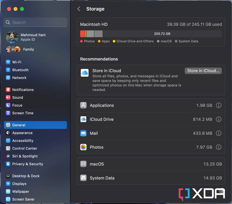232x204 pixels.
Task: Click the 7.97 GB Photos size value
Action: [x=204, y=147]
